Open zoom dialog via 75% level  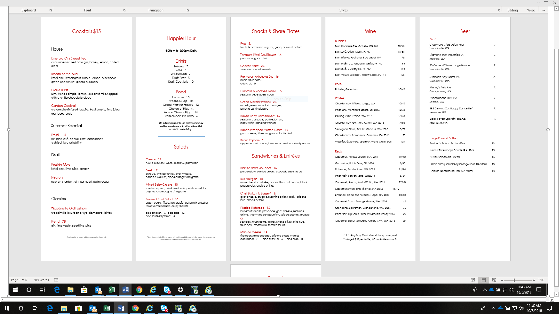click(x=541, y=280)
